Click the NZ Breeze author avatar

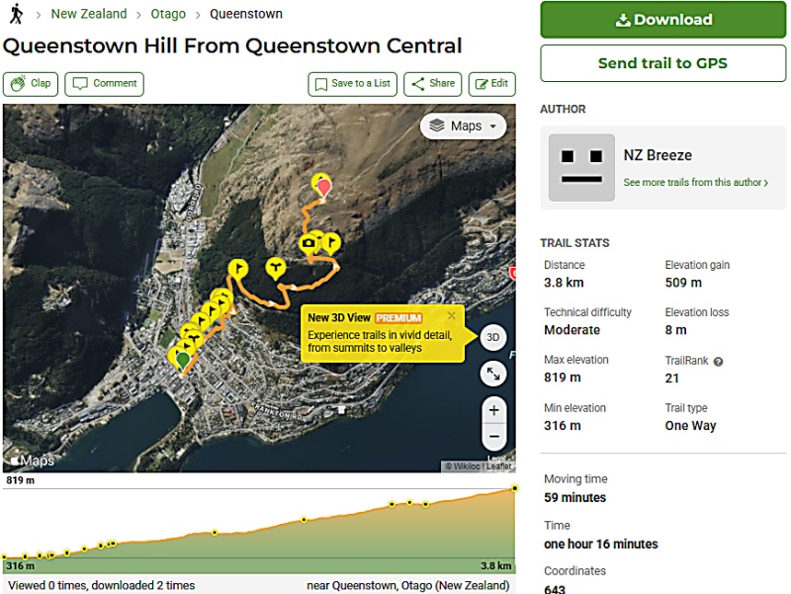(581, 167)
